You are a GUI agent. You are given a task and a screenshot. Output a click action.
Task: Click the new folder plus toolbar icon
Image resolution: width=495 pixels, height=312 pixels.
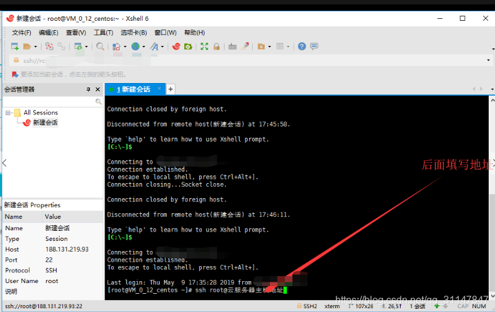[x=261, y=47]
